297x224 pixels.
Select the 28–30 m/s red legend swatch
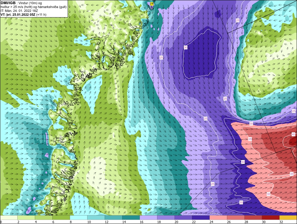pyautogui.click(x=253, y=217)
